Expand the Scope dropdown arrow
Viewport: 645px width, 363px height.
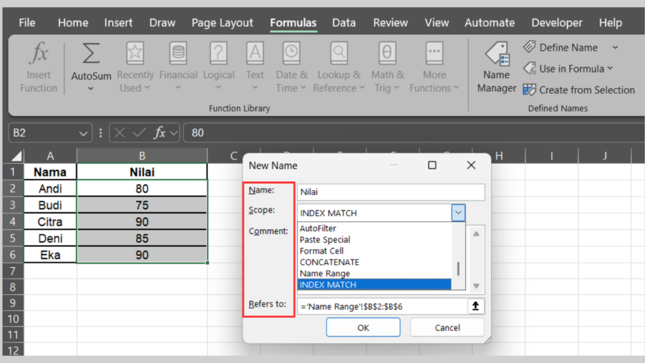459,213
